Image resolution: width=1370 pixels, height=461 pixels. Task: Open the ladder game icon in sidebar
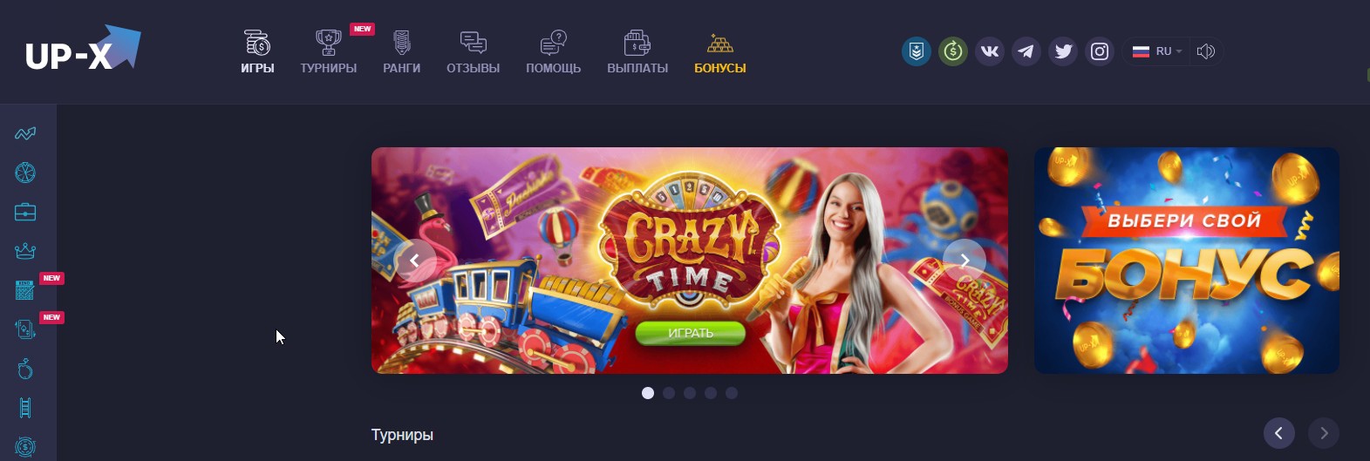tap(25, 408)
